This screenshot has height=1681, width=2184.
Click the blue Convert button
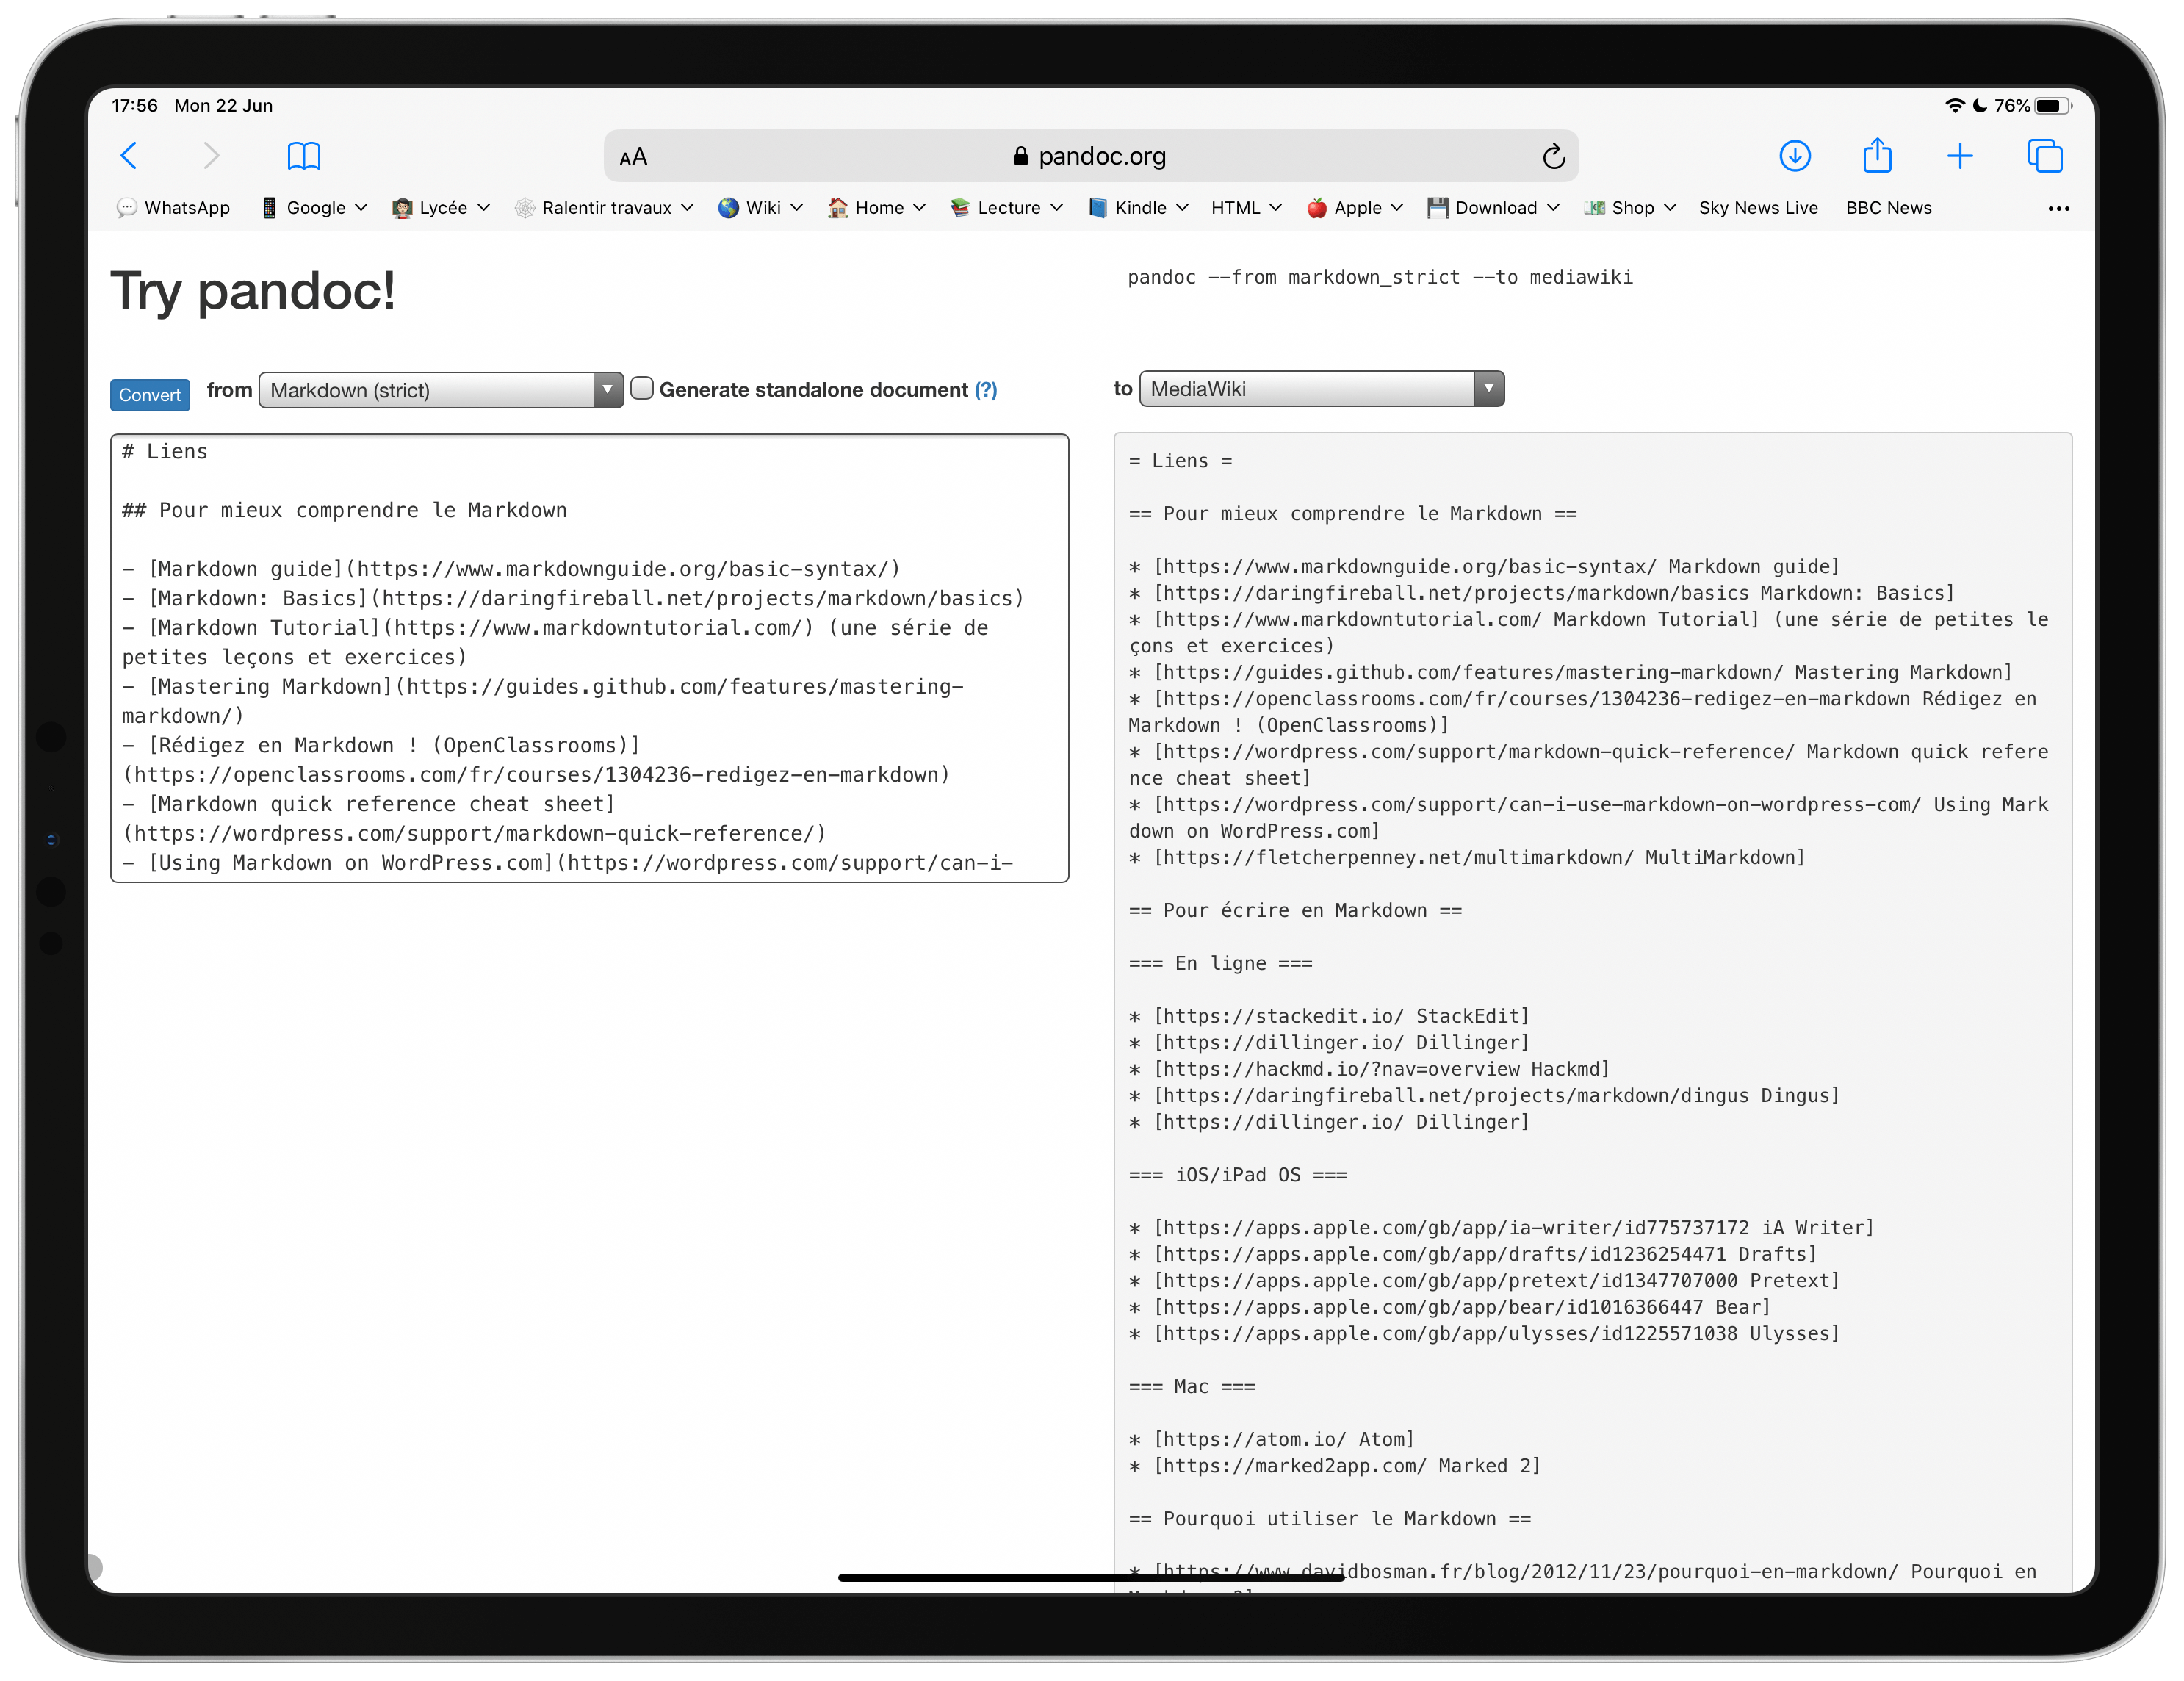[150, 395]
